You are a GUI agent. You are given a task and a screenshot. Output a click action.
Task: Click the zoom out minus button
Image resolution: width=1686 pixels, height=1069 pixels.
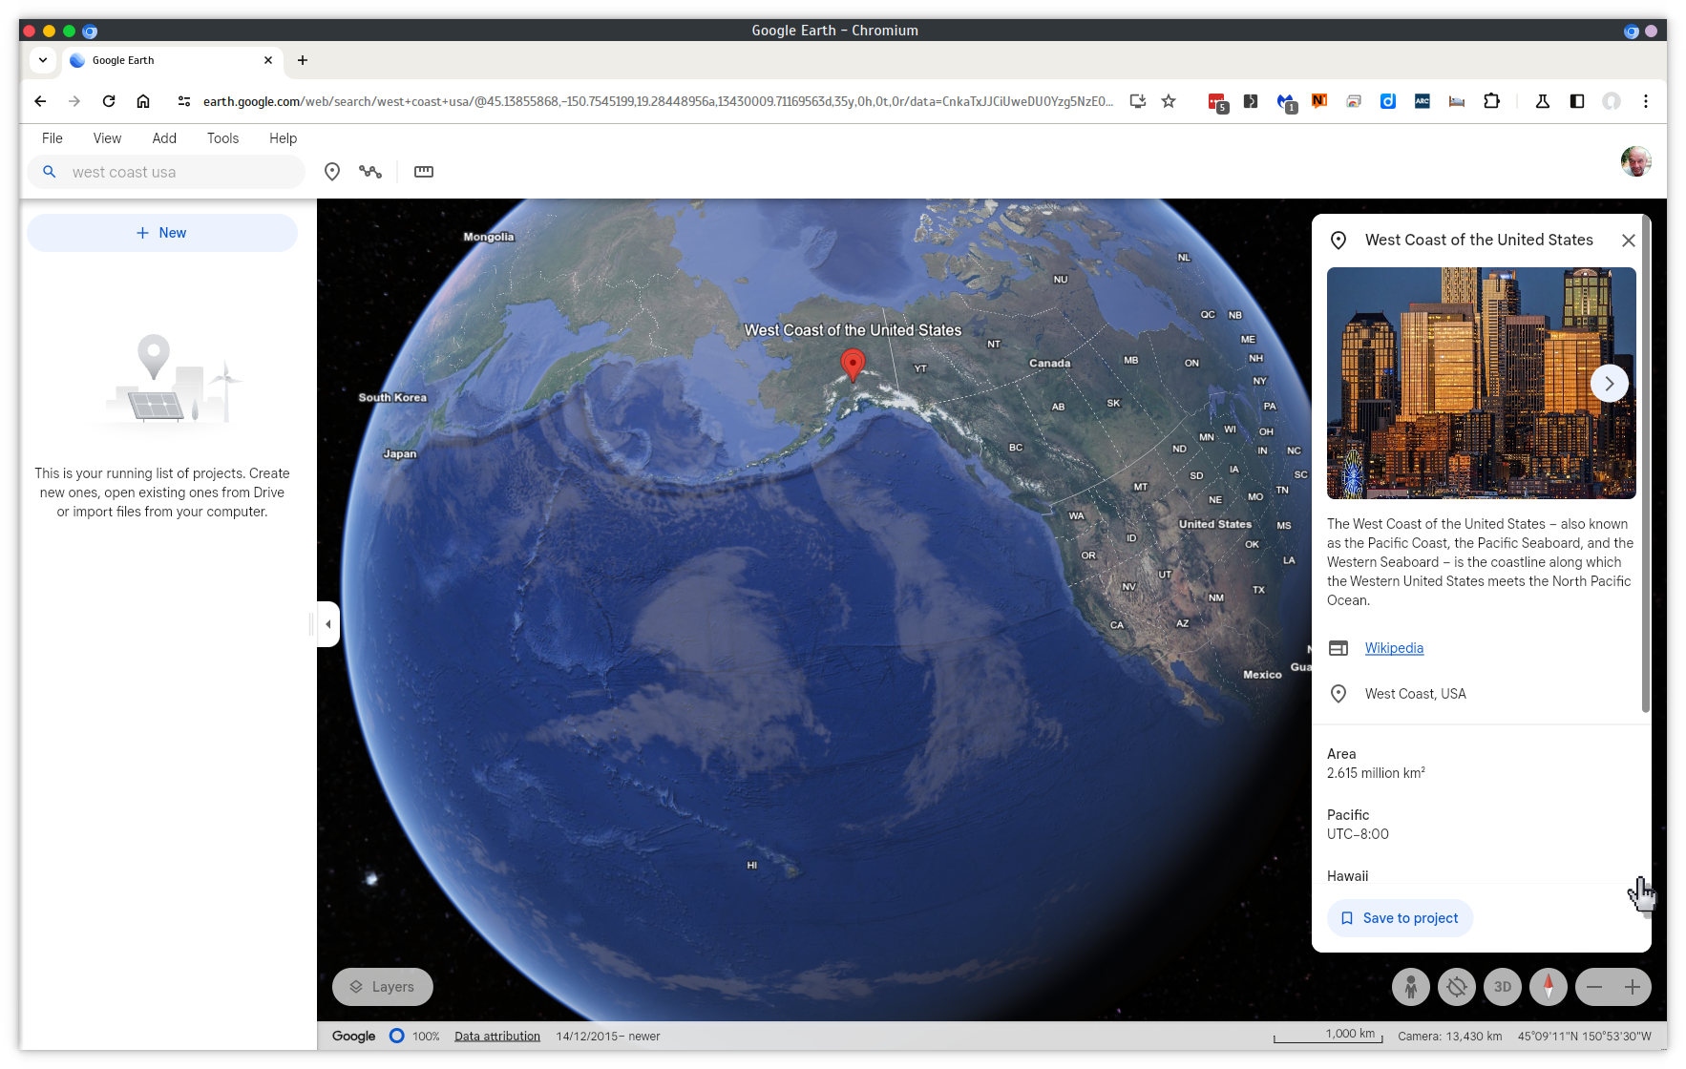(x=1594, y=987)
